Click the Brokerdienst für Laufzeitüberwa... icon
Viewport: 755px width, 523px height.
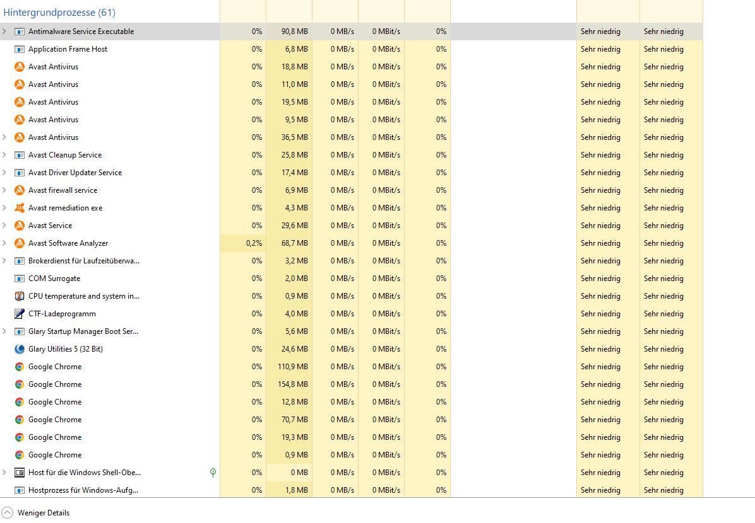20,261
